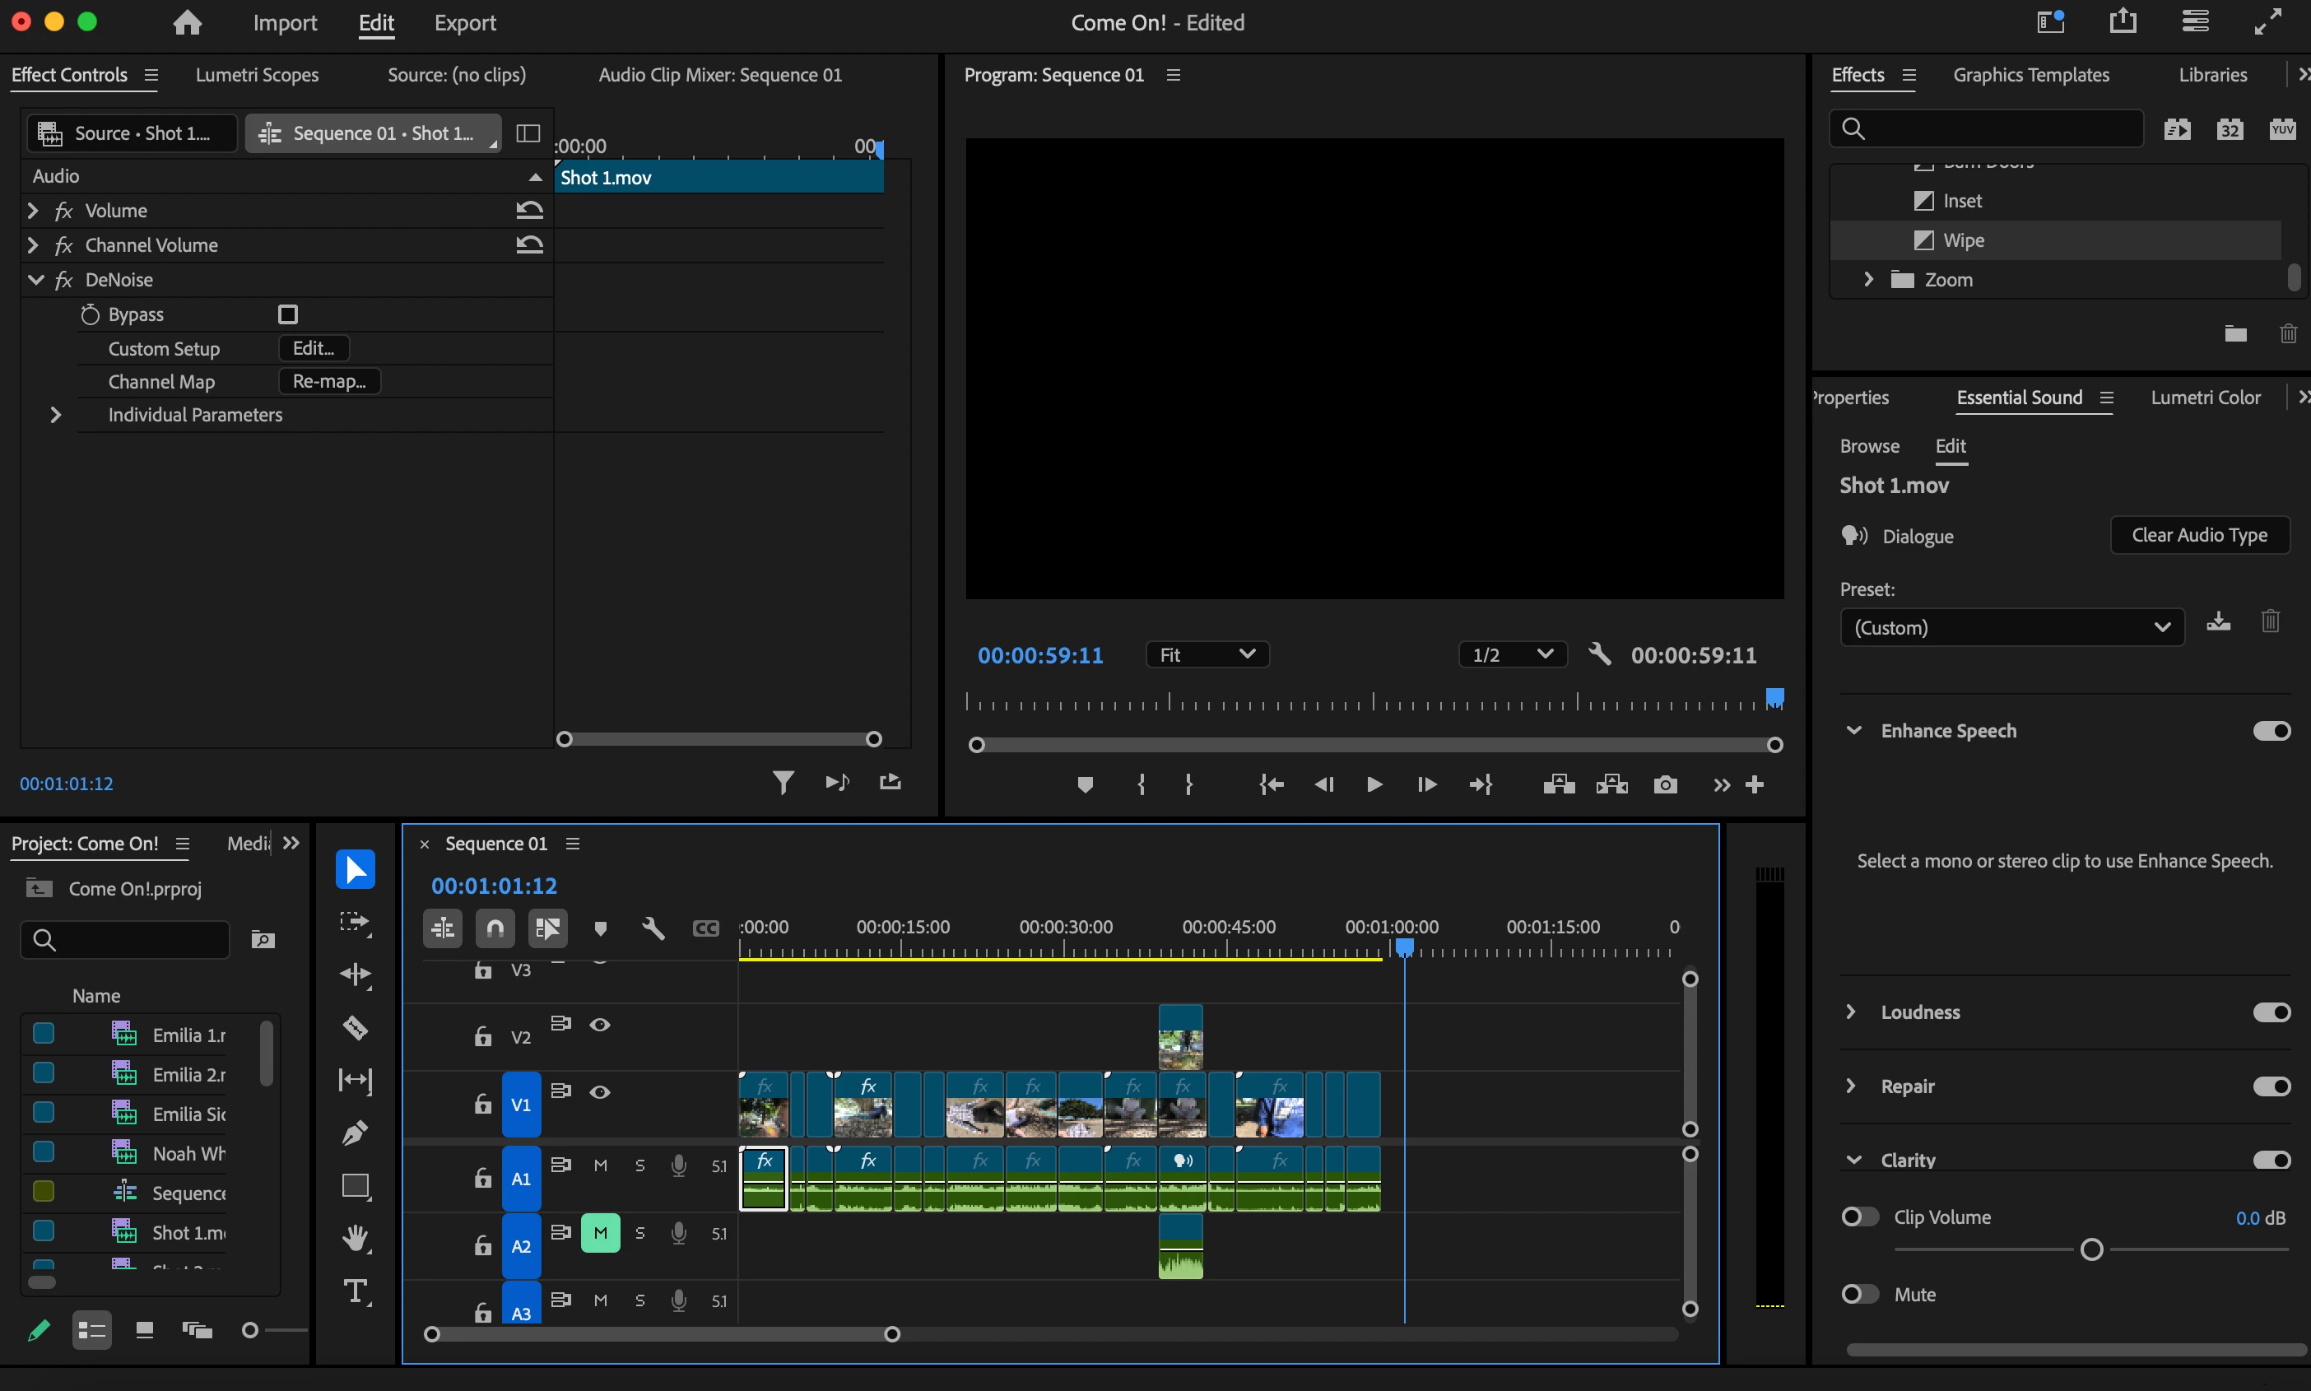Hide the V1 track output eye
Screen dimensions: 2311x1391
pos(600,1092)
